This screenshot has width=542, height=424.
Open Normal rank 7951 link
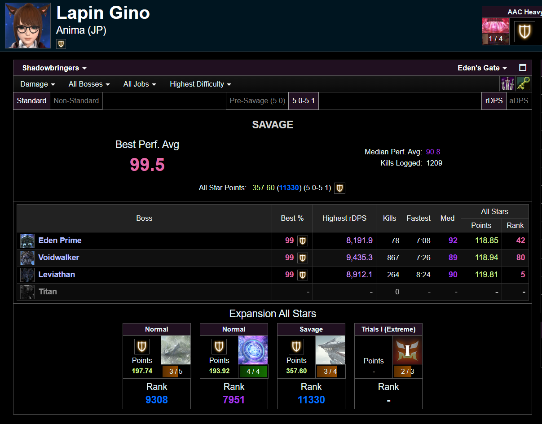(234, 400)
